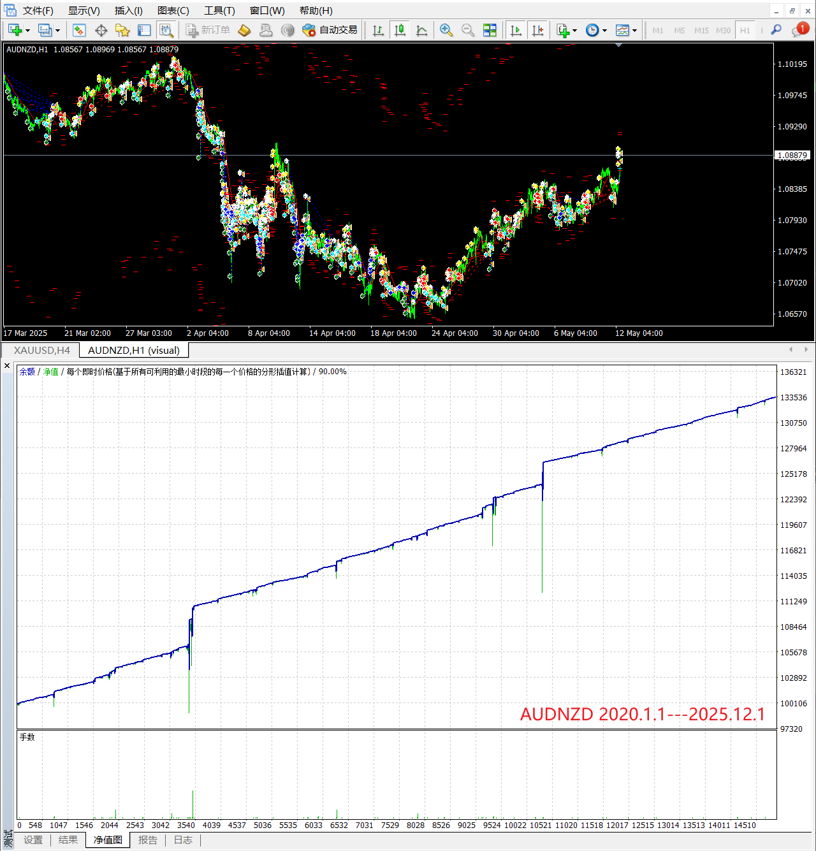Click the Zoom Out magnifier icon
Image resolution: width=816 pixels, height=851 pixels.
[x=468, y=30]
